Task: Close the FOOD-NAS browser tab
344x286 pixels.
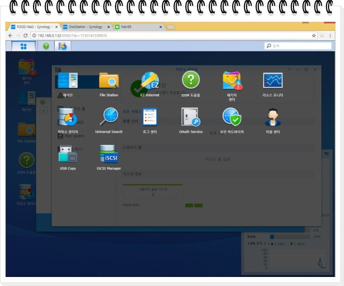Action: point(56,27)
